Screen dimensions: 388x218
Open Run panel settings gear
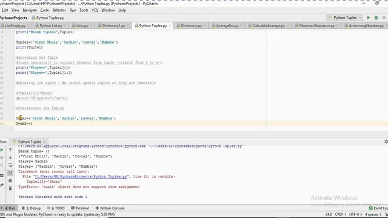(x=386, y=142)
